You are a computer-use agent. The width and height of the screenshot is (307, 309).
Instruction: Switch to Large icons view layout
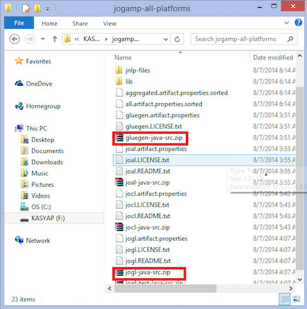click(x=296, y=299)
